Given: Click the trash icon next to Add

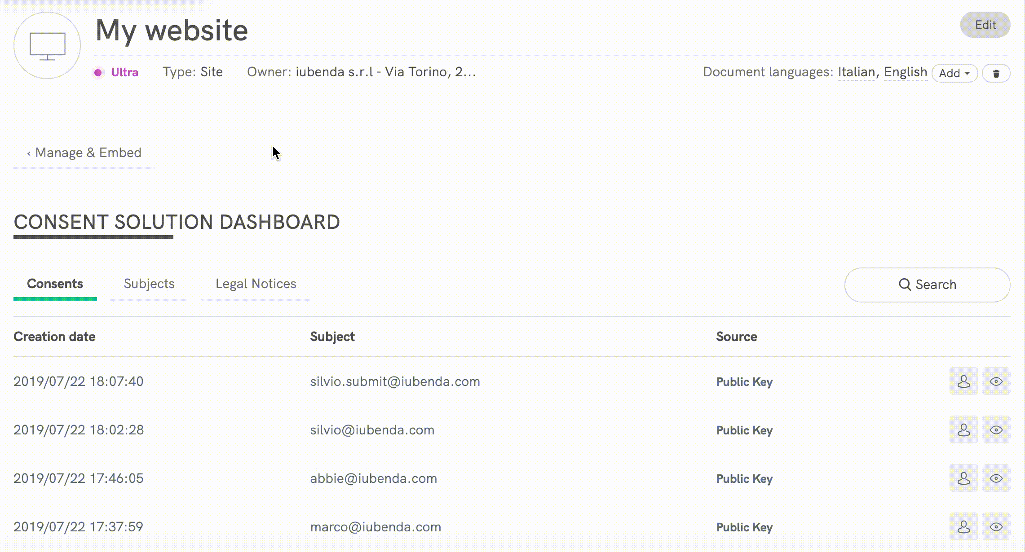Looking at the screenshot, I should 996,73.
